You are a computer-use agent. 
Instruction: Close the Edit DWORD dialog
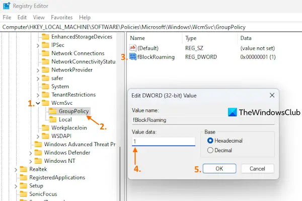pos(272,95)
